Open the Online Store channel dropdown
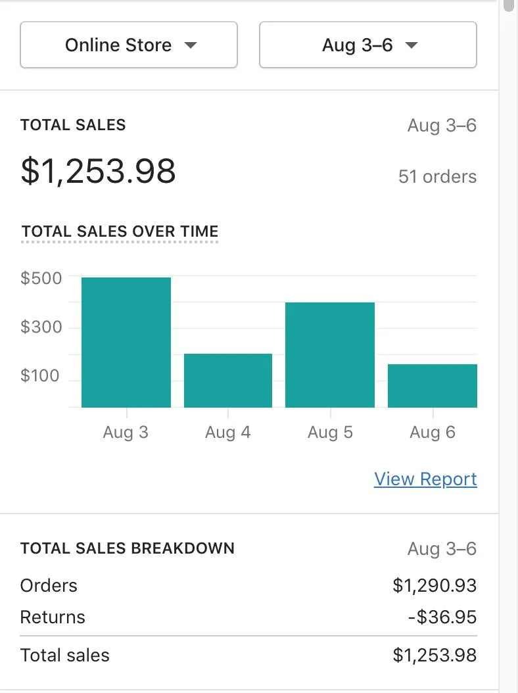 click(x=129, y=45)
